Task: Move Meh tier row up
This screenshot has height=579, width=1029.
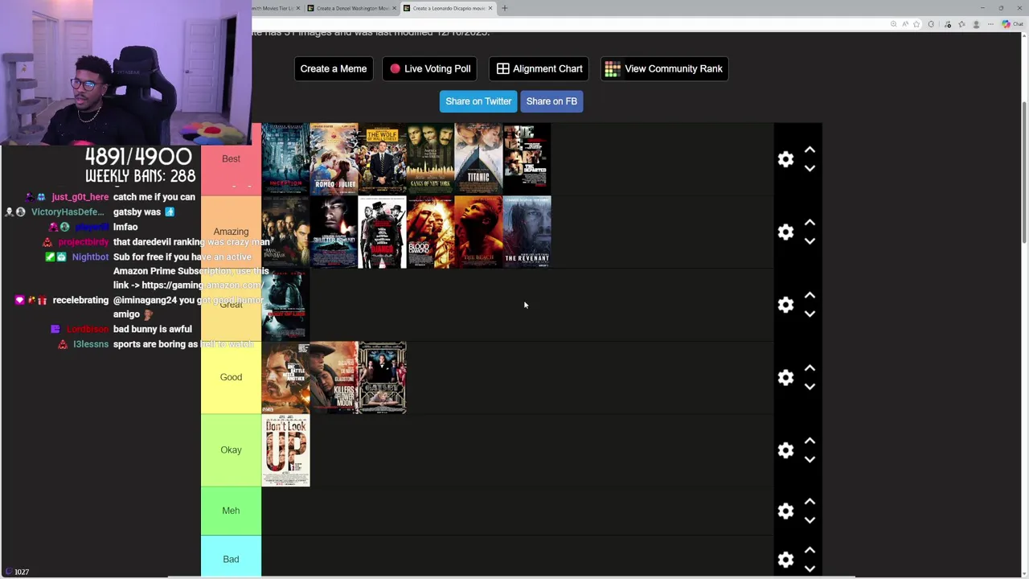Action: tap(810, 502)
